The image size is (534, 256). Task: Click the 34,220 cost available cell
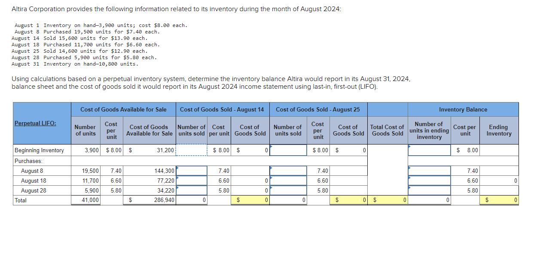150,190
